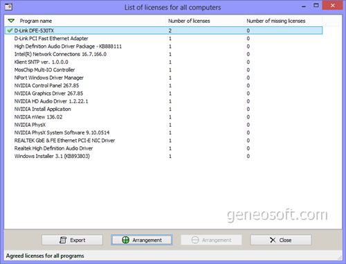The width and height of the screenshot is (346, 264).
Task: Select NVIDIA Install Application row
Action: [x=163, y=109]
